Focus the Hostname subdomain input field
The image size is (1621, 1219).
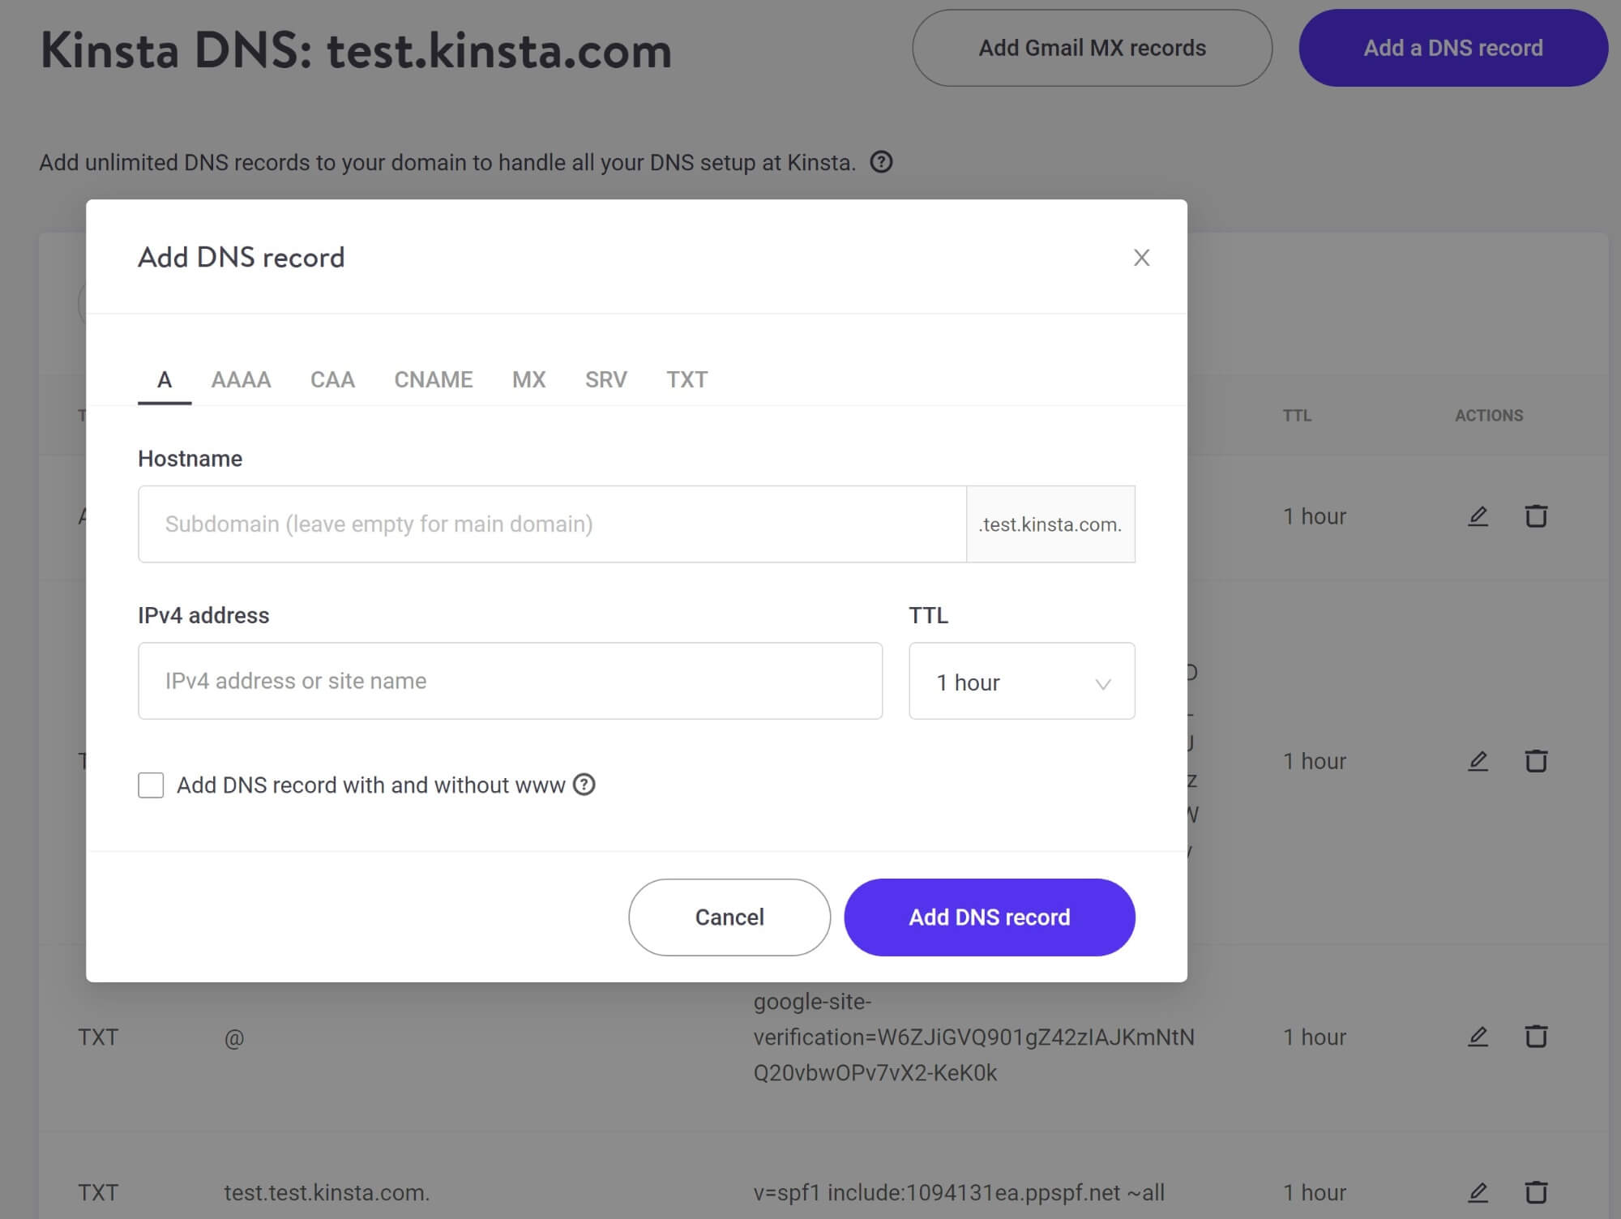pos(552,524)
